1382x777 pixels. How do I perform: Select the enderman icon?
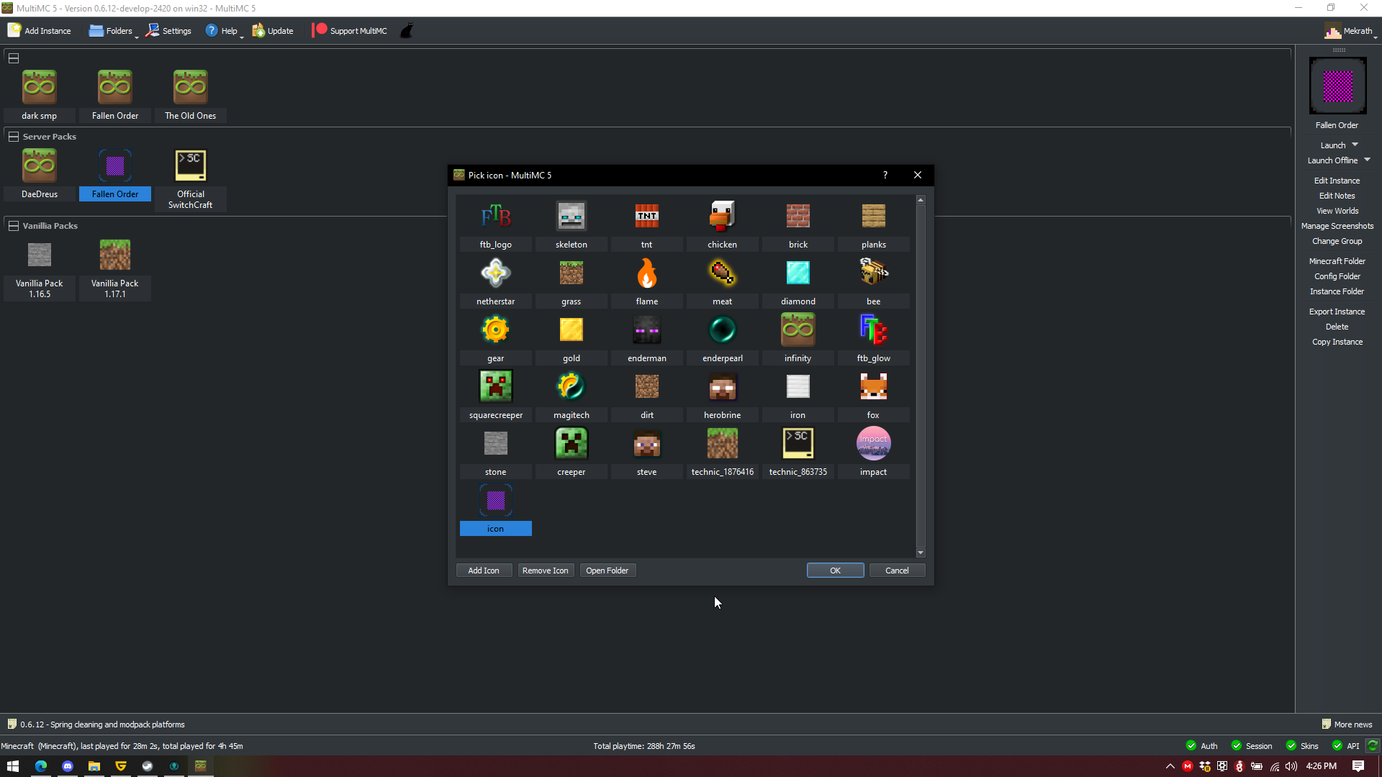[646, 330]
